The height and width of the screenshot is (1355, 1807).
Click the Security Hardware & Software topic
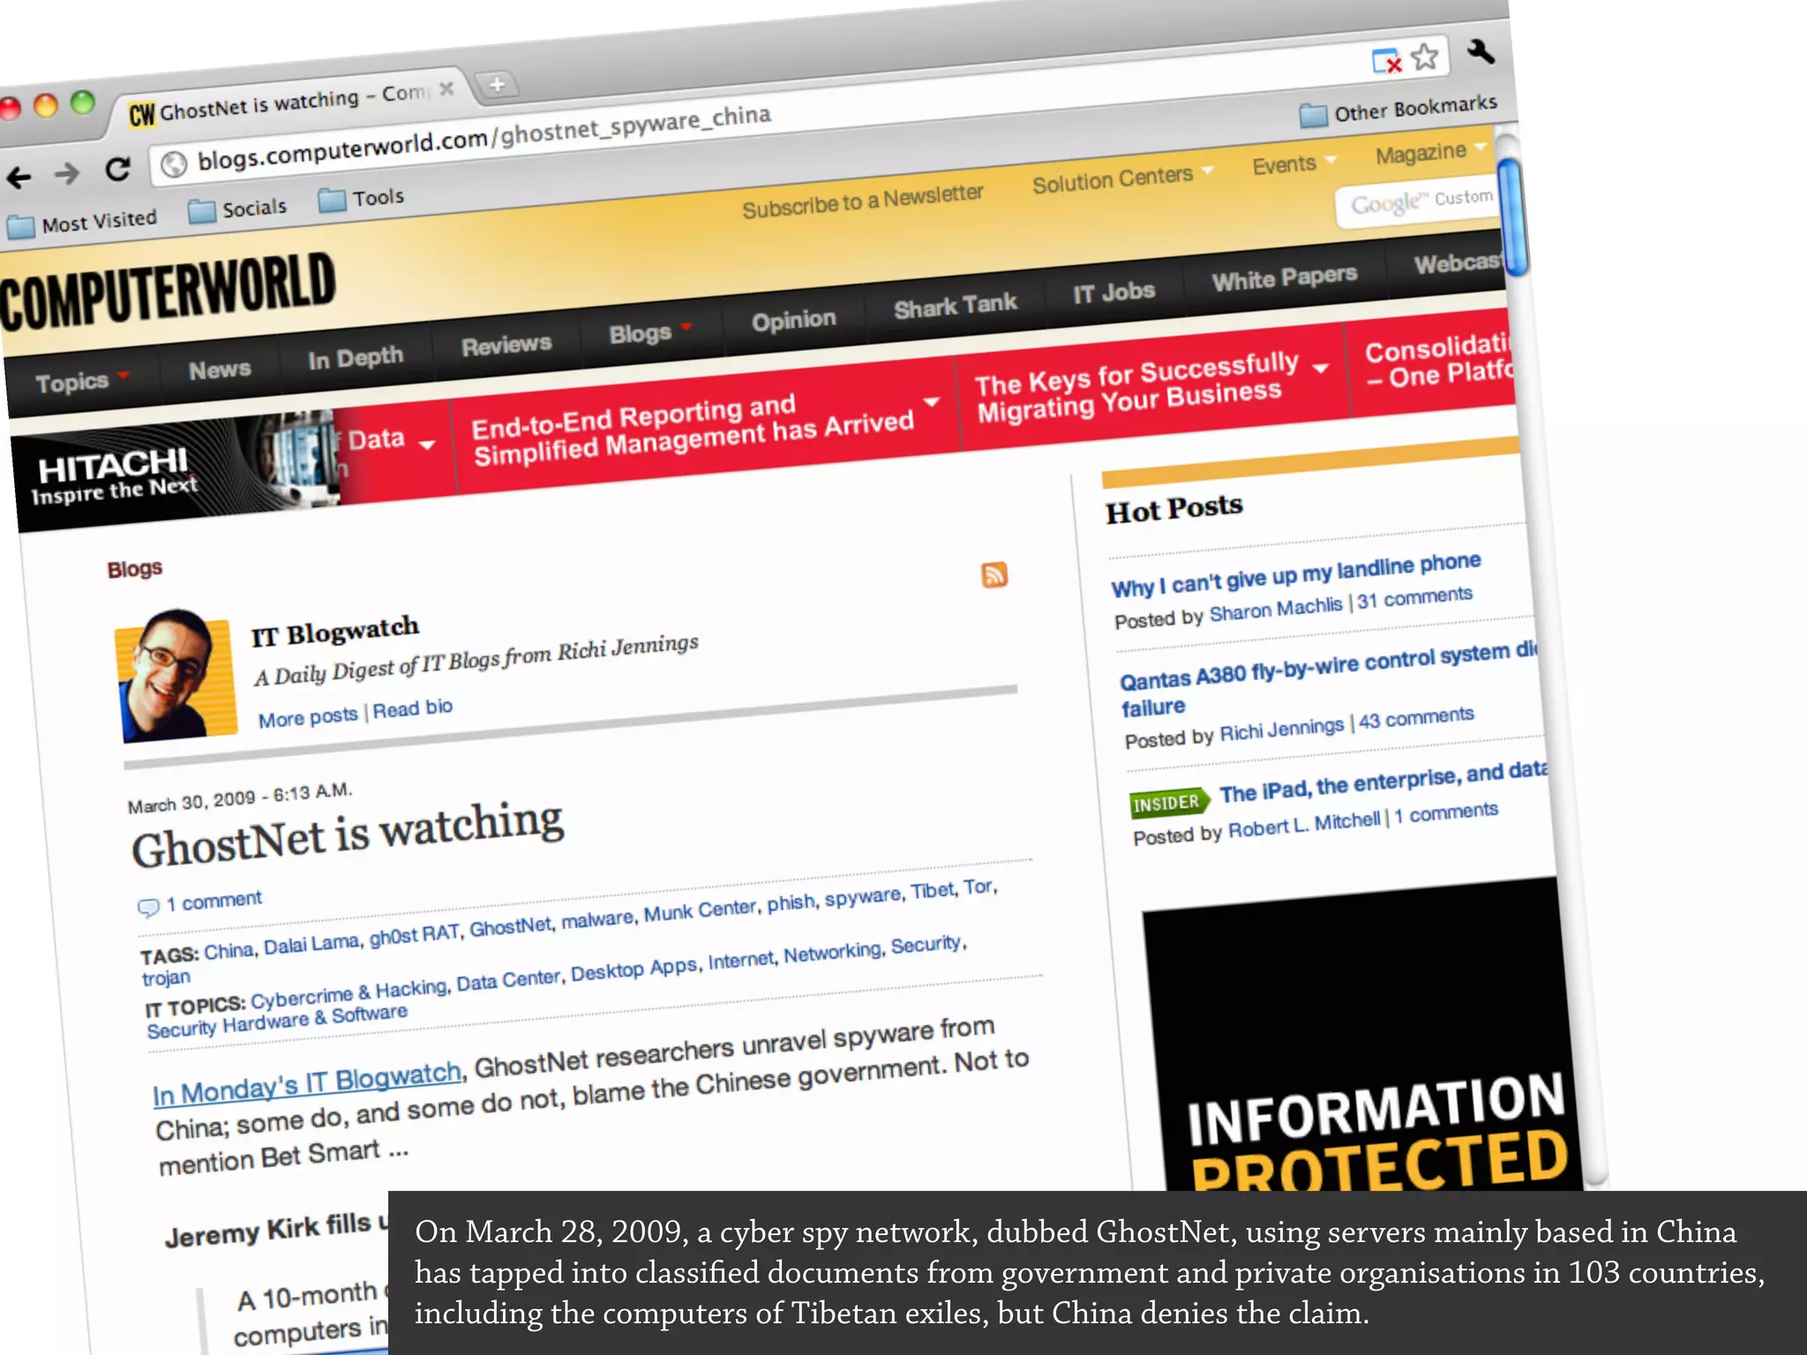277,1021
